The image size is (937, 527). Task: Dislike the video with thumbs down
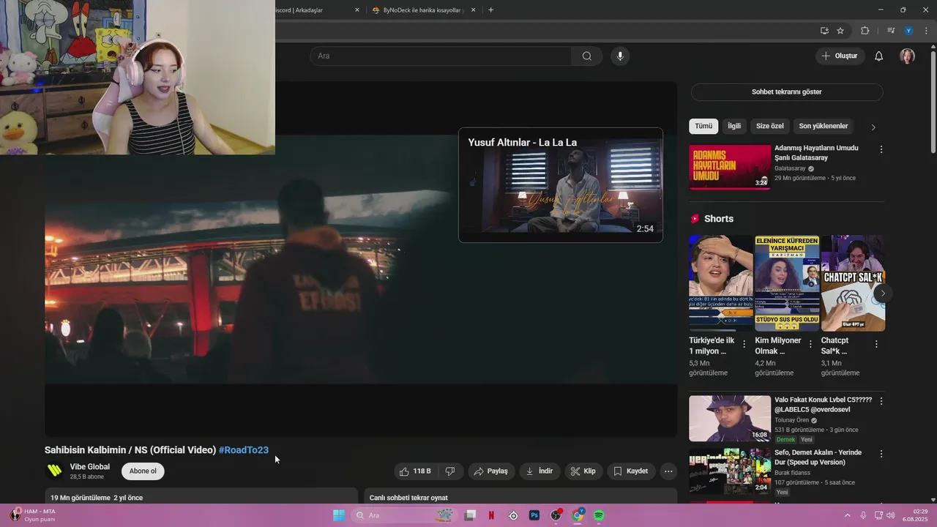(450, 471)
